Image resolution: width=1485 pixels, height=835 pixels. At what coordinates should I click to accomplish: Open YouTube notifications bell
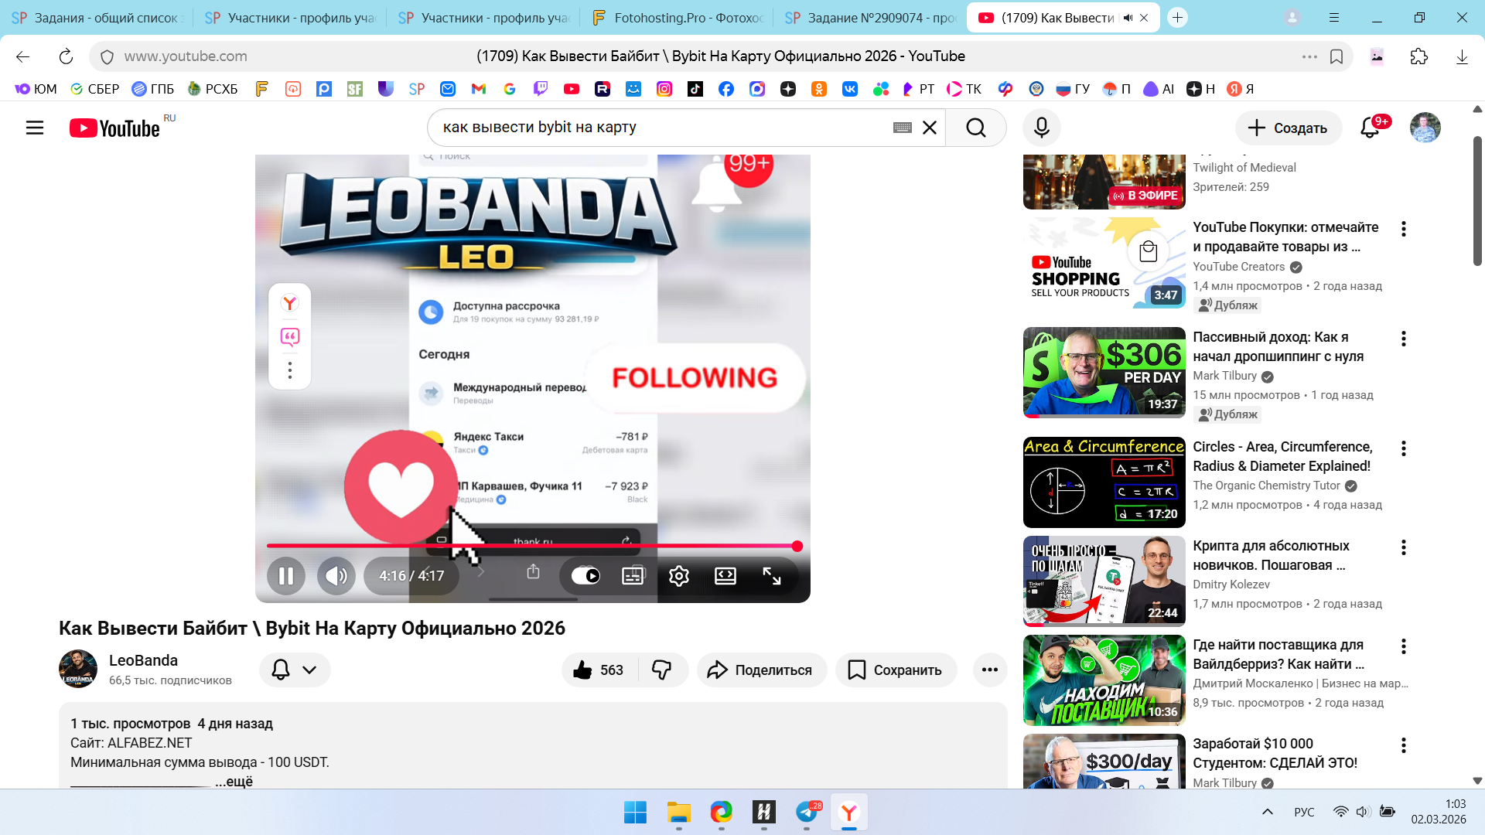(x=1370, y=128)
